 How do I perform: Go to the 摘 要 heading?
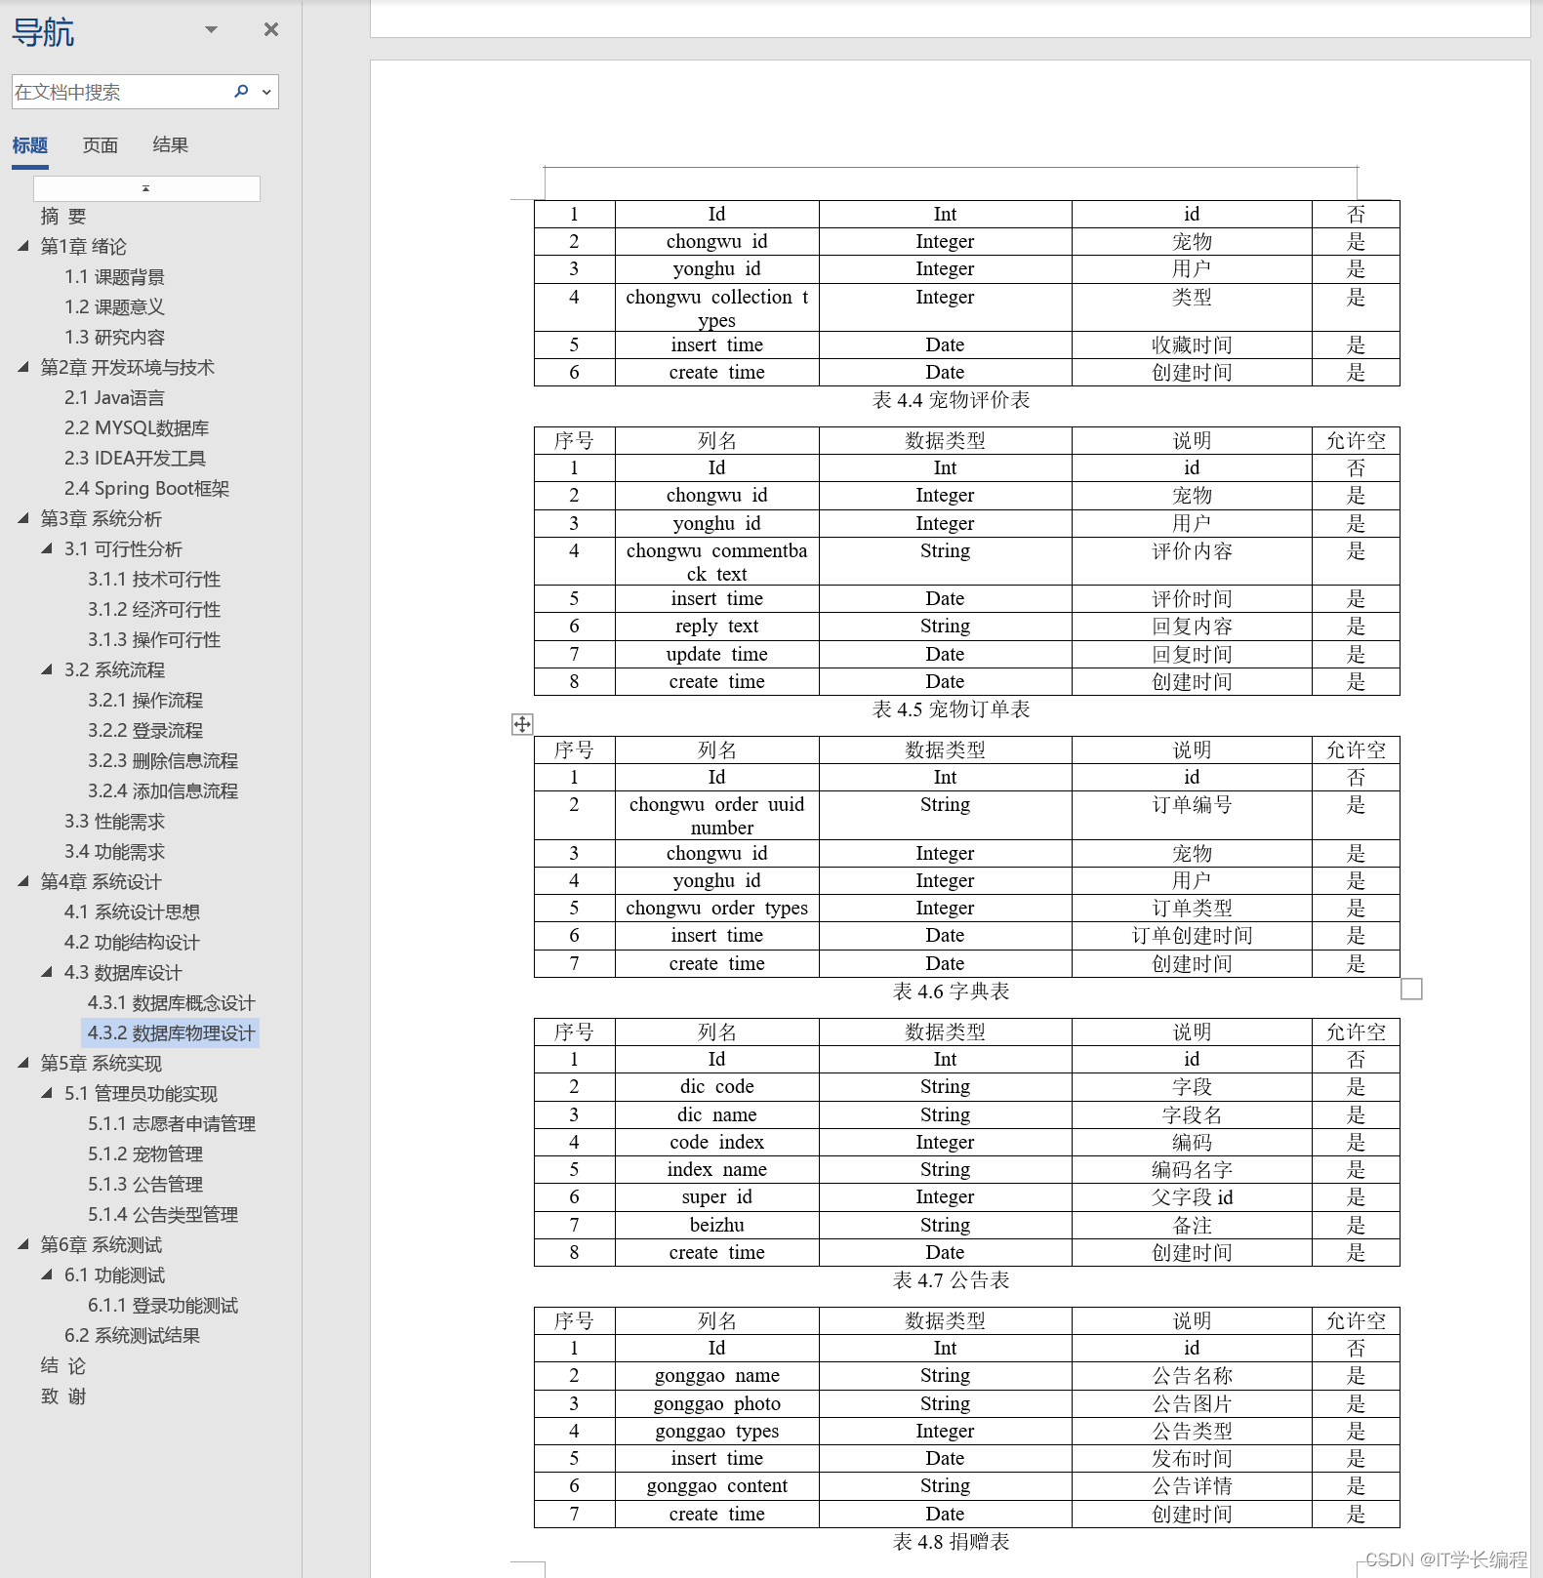(63, 216)
